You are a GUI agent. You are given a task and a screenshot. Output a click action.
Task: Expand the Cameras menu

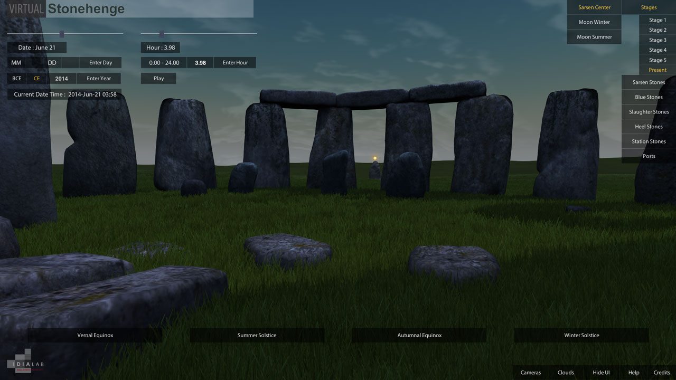pyautogui.click(x=530, y=373)
